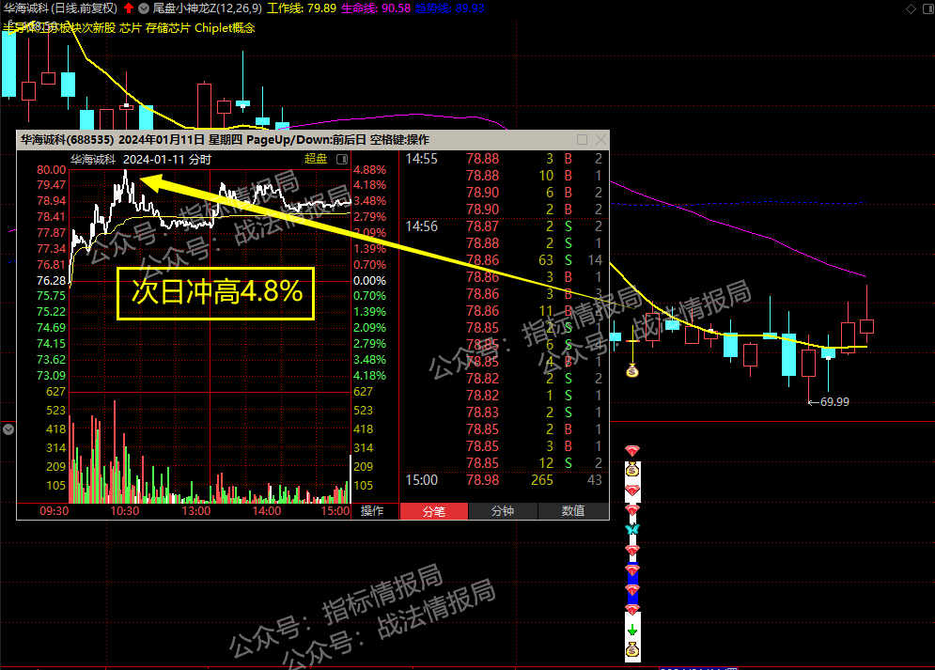
Task: Click the bottom money bag in the signal column
Action: [x=632, y=649]
